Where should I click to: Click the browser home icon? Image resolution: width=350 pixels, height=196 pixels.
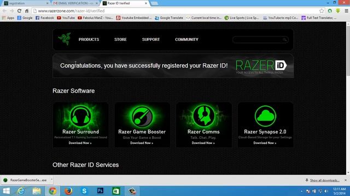27,11
